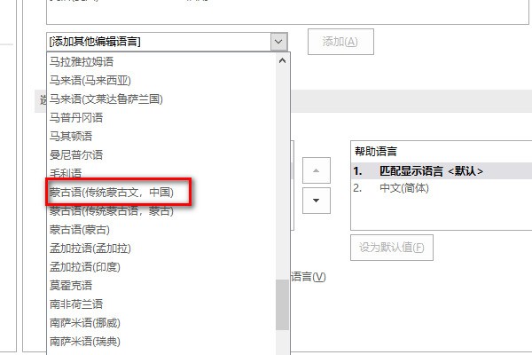Click the language list scrollbar thumb

coord(282,304)
